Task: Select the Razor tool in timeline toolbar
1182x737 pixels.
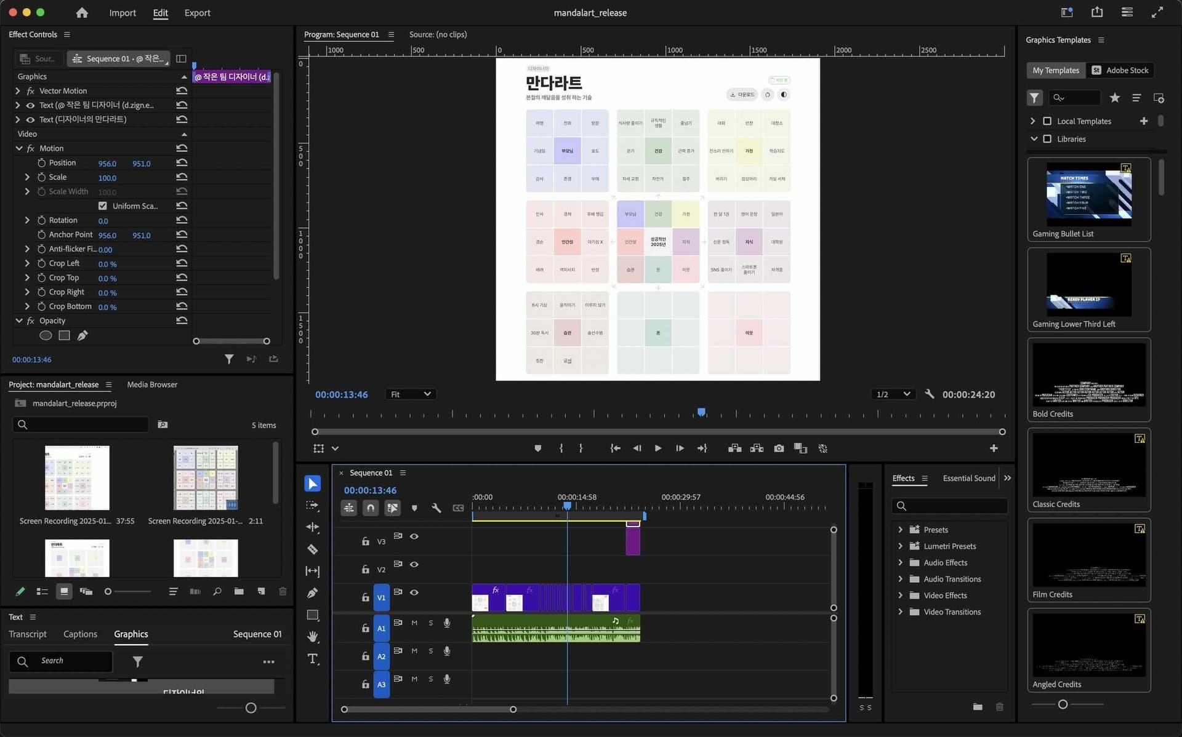Action: click(312, 549)
